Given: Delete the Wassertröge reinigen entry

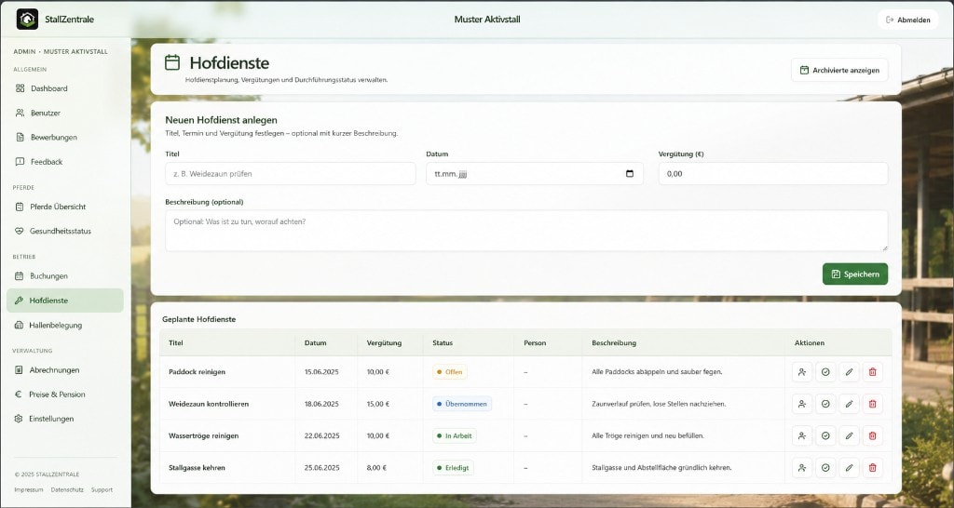Looking at the screenshot, I should point(872,435).
